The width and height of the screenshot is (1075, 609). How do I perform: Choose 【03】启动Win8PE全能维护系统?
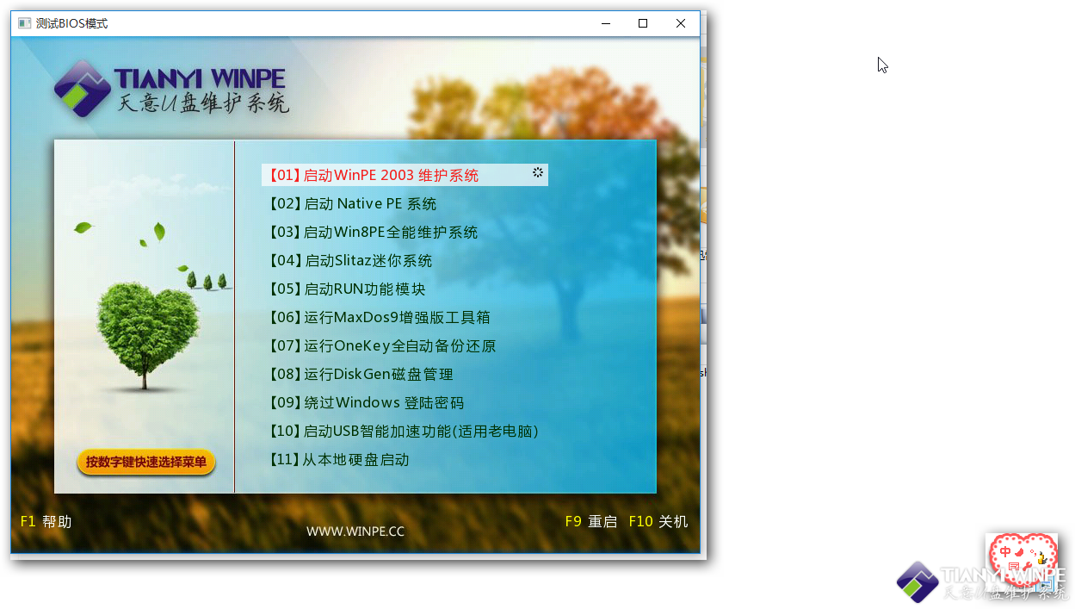pos(373,233)
